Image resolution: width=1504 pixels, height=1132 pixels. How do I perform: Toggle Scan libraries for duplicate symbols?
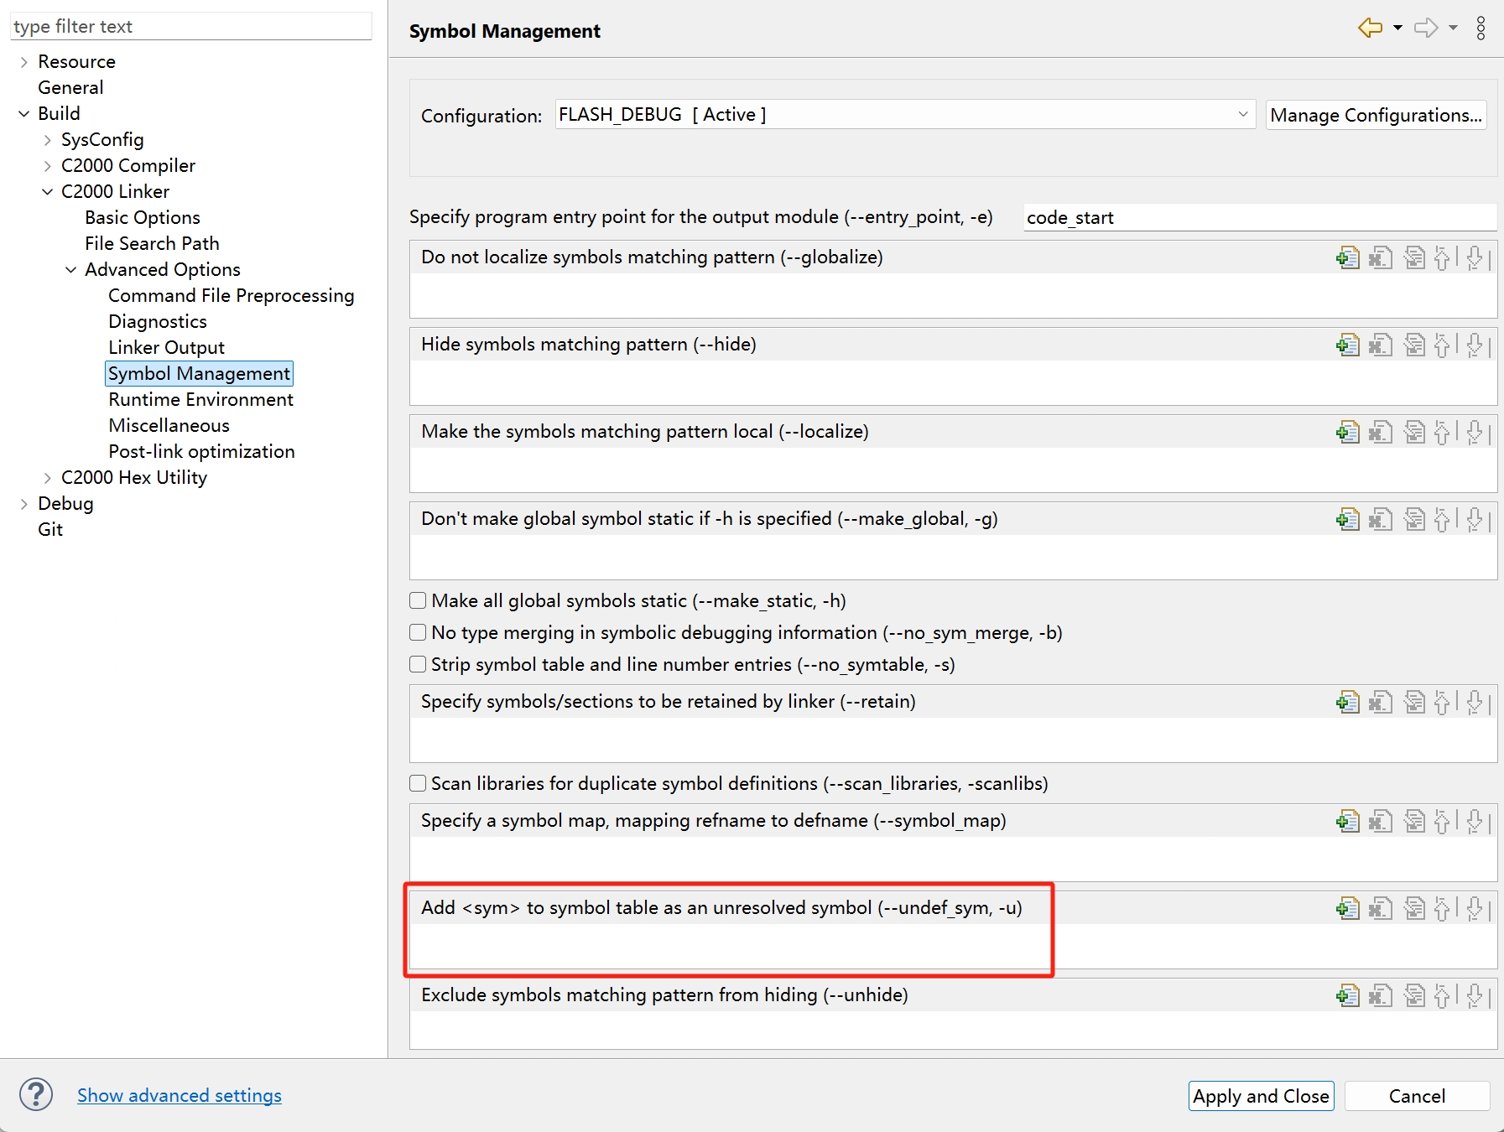pos(418,783)
